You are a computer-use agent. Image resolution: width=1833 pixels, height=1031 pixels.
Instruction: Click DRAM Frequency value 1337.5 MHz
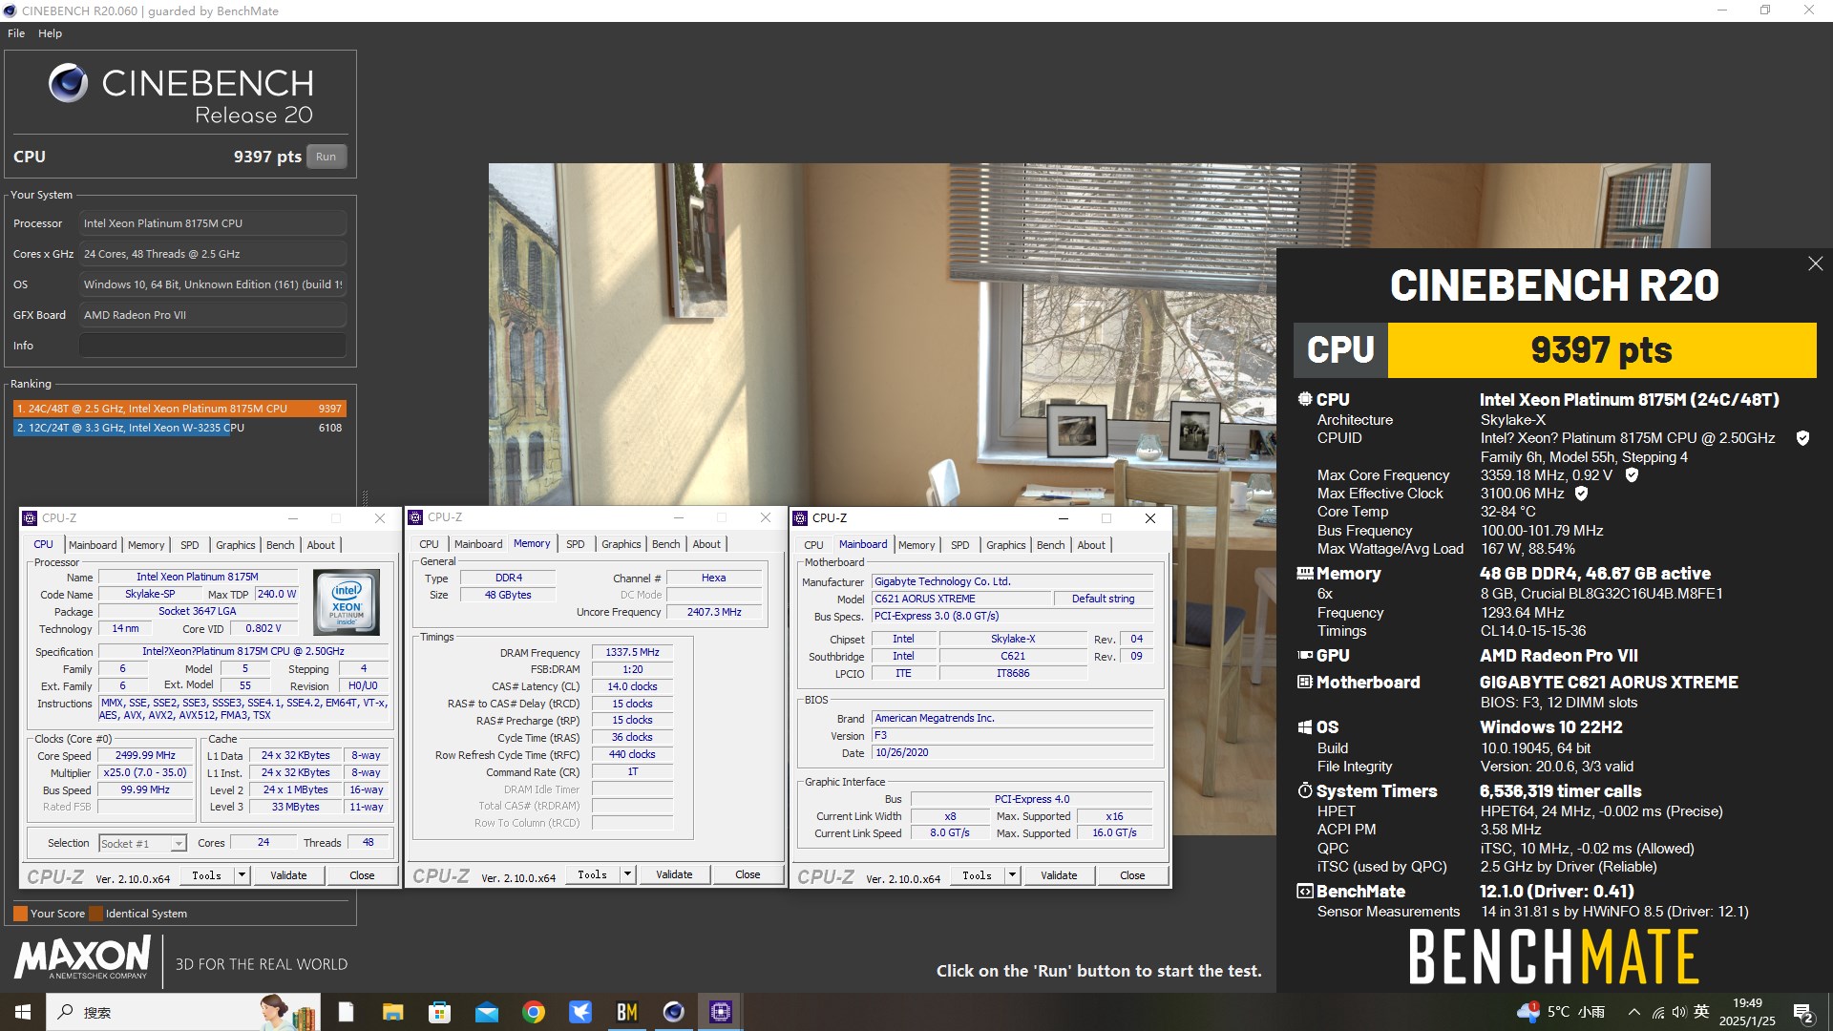[632, 652]
